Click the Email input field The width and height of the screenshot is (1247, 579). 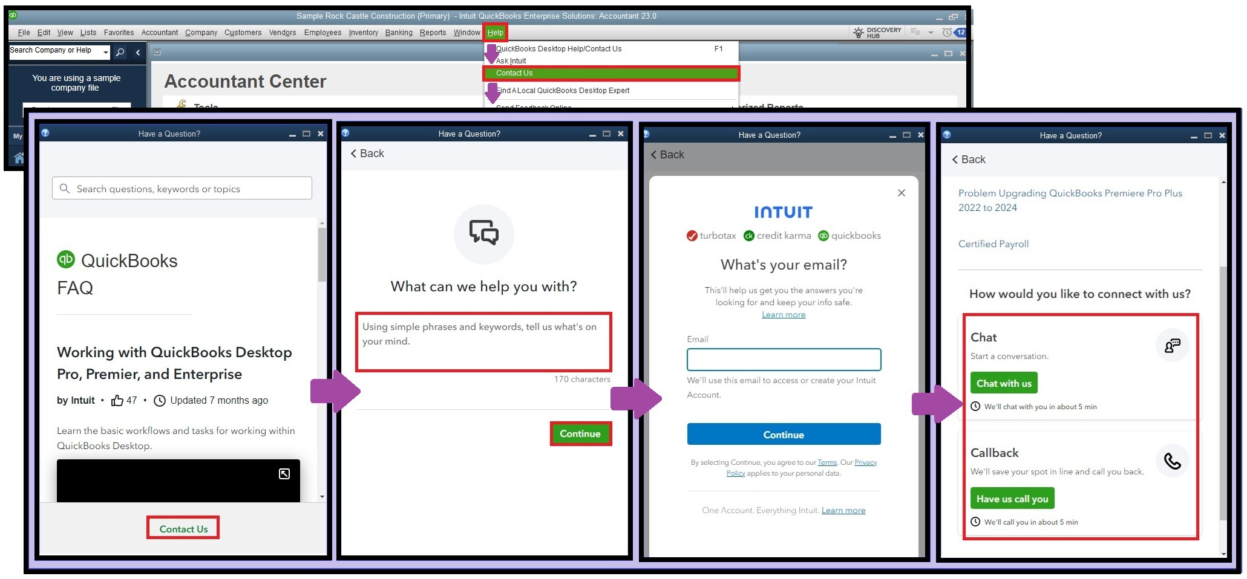tap(784, 360)
